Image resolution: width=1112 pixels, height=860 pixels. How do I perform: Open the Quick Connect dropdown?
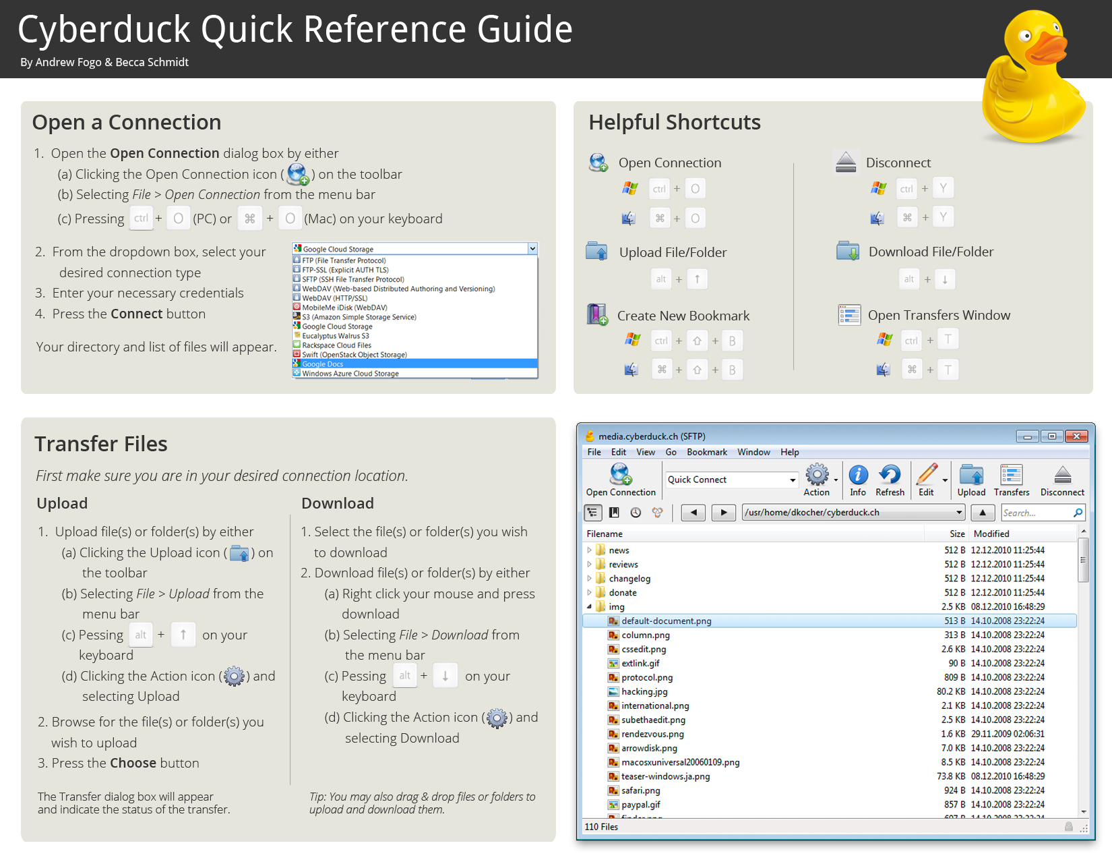tap(791, 479)
